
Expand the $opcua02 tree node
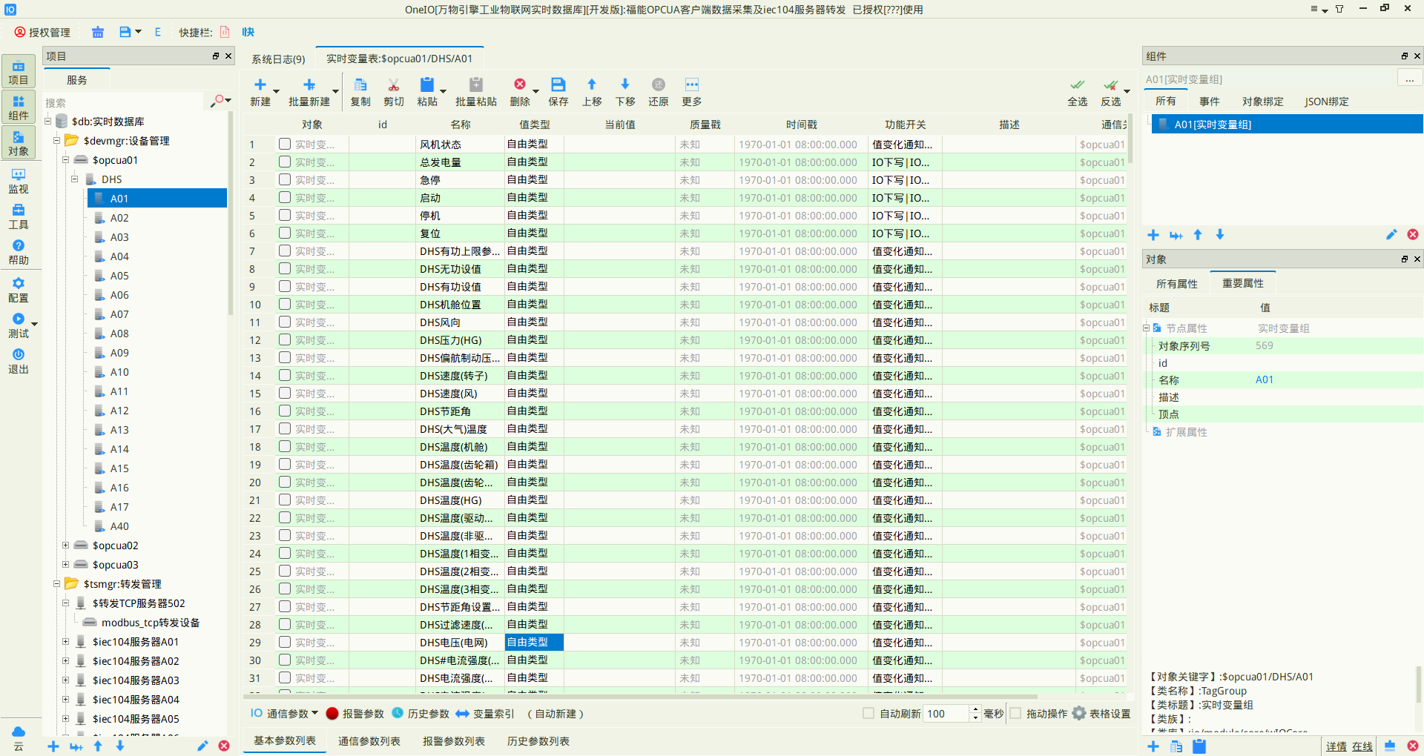point(65,545)
